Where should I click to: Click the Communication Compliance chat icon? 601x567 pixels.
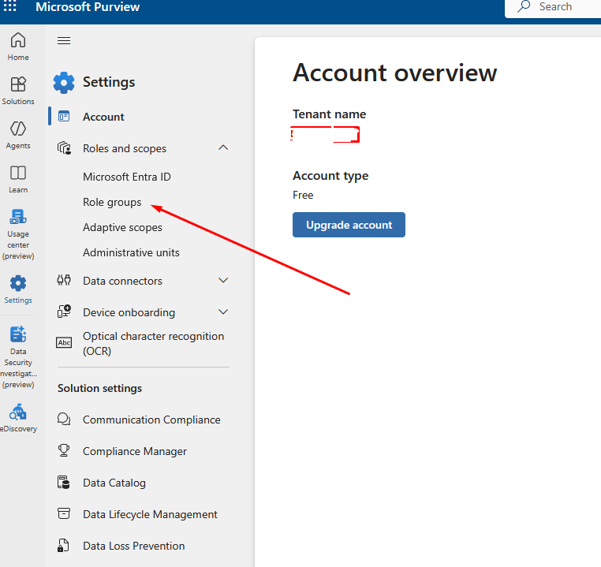click(64, 419)
